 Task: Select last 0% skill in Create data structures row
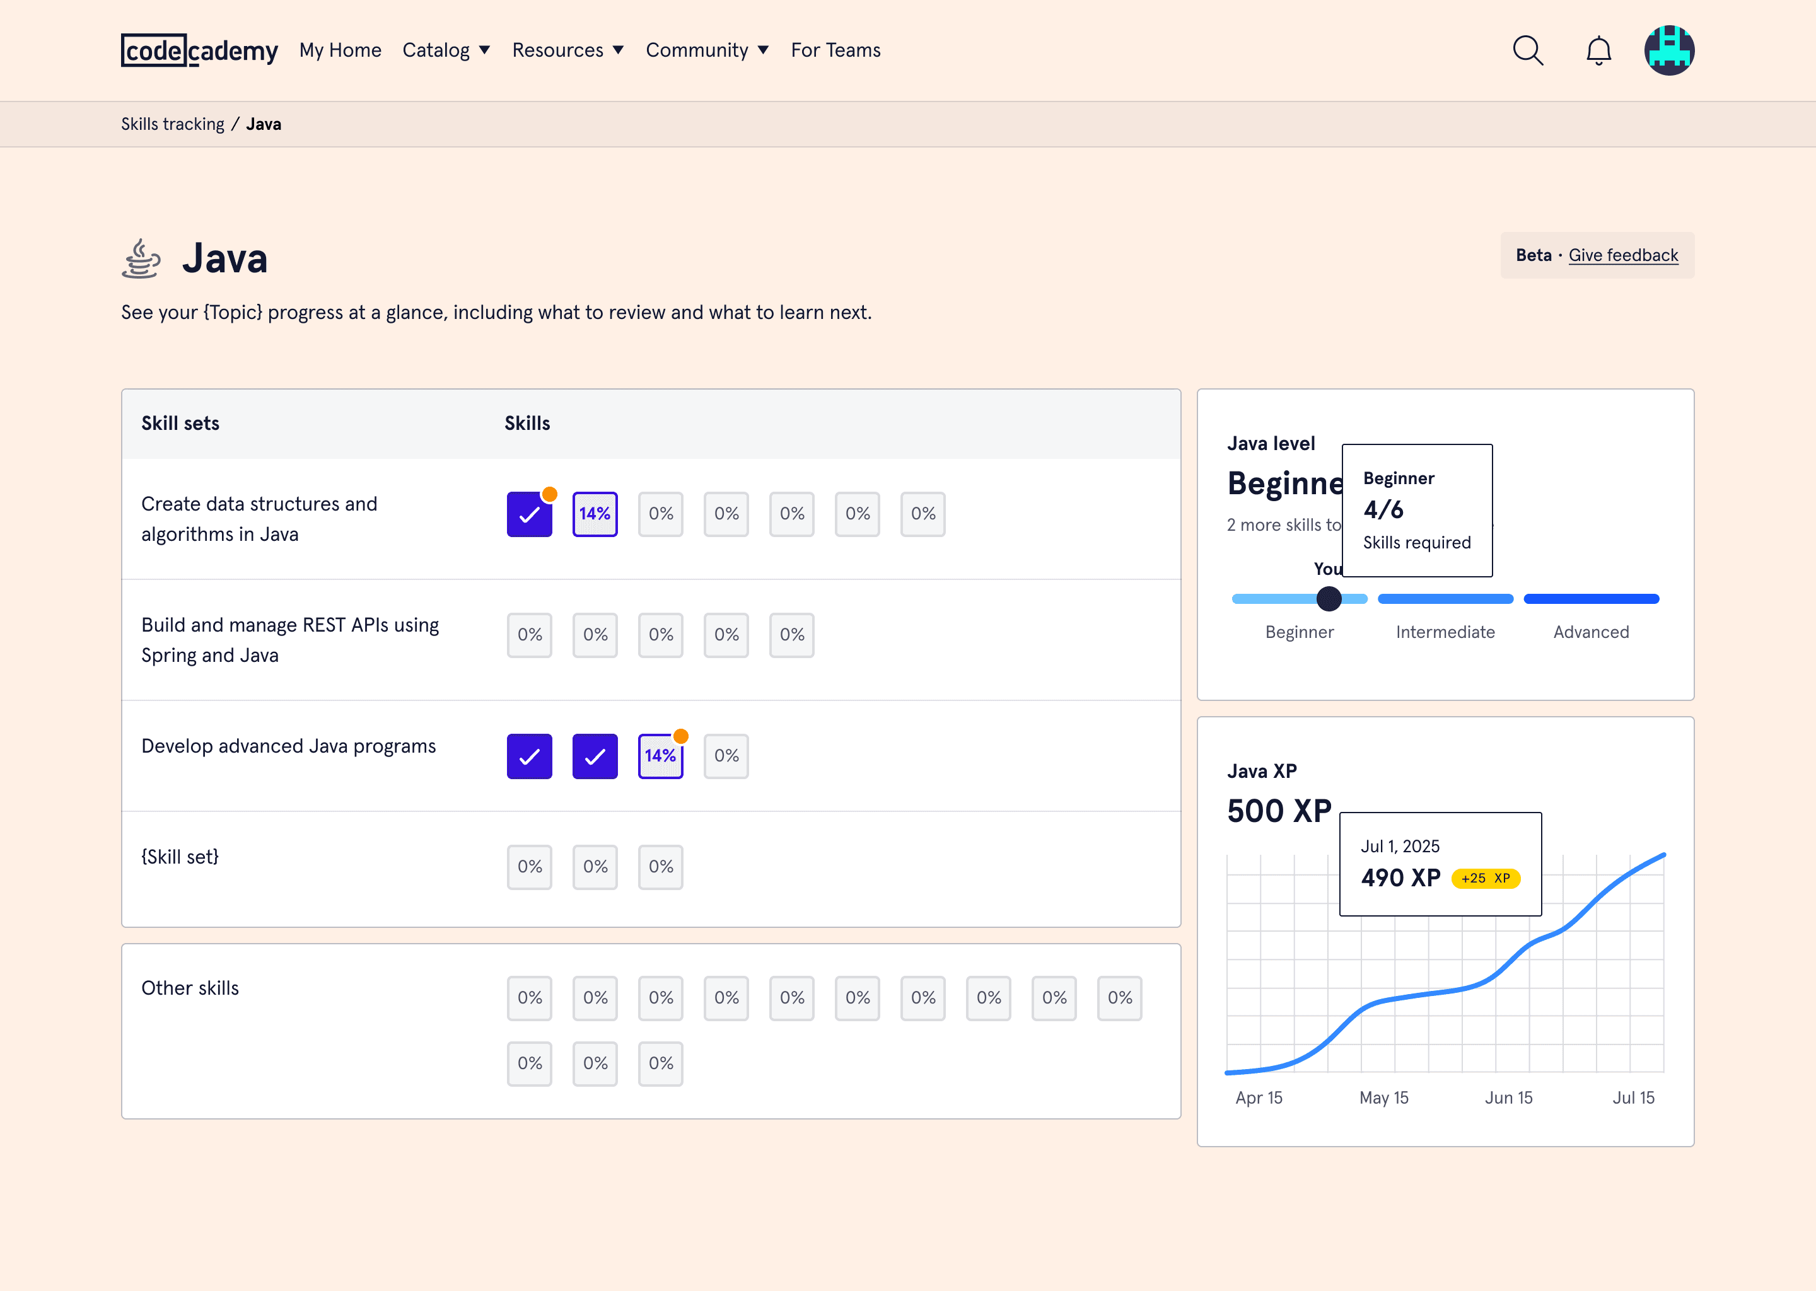(x=923, y=514)
